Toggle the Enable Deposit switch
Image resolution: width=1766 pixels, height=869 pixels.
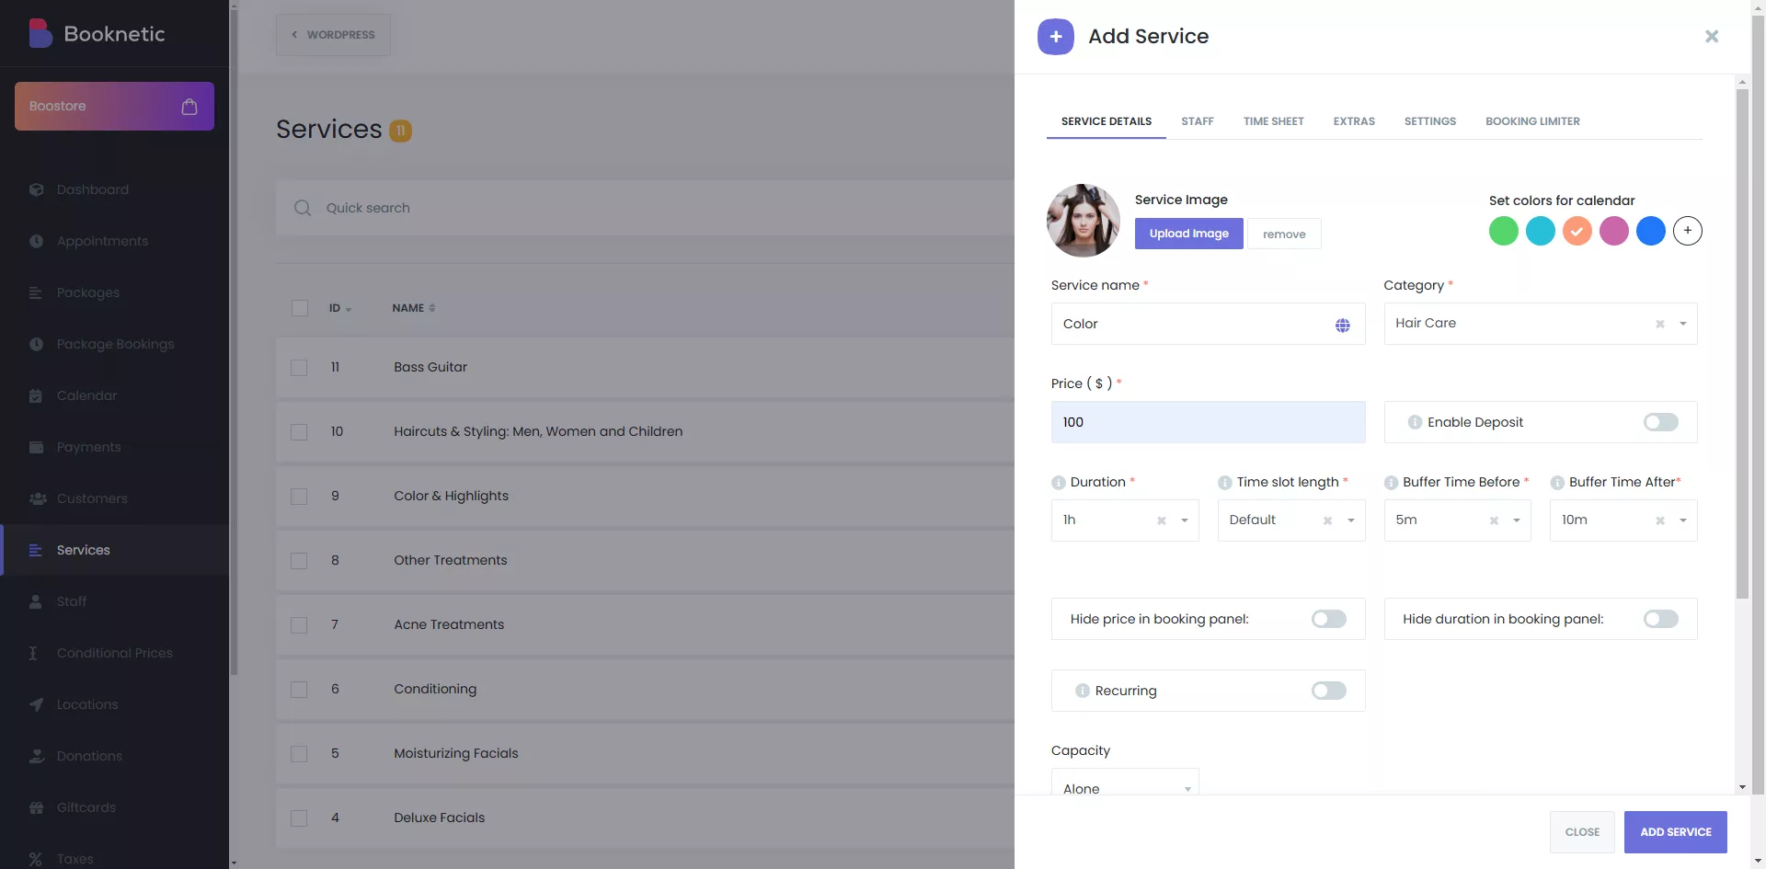pyautogui.click(x=1660, y=422)
